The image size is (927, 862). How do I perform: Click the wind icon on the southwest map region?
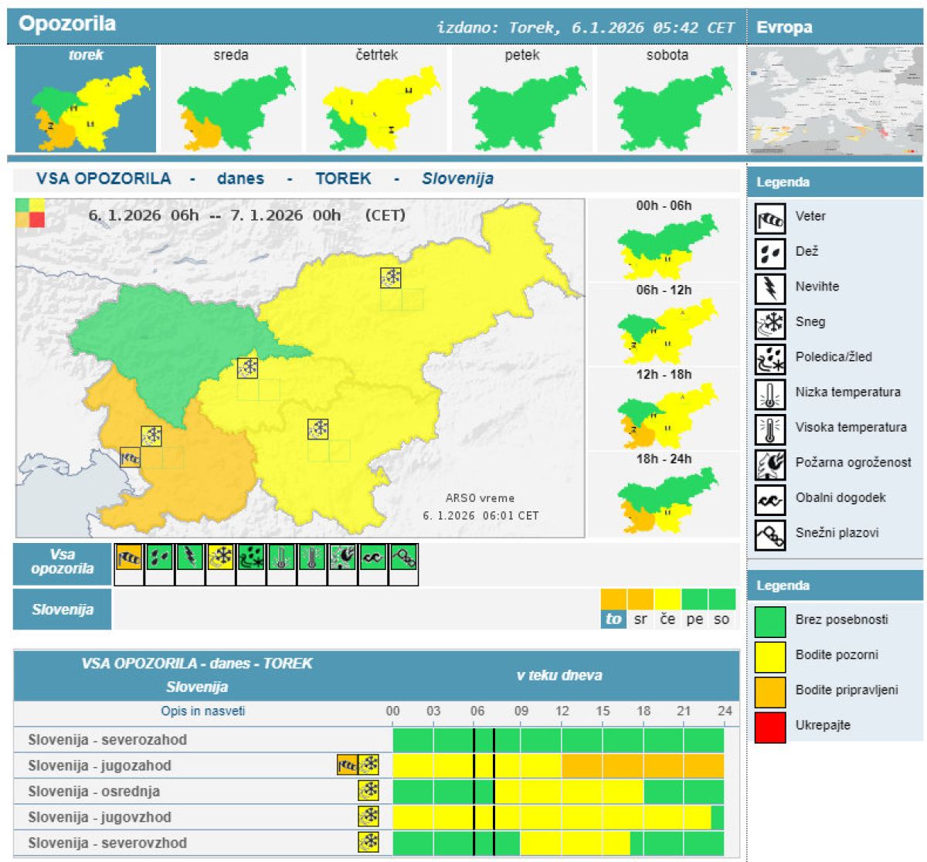click(130, 457)
